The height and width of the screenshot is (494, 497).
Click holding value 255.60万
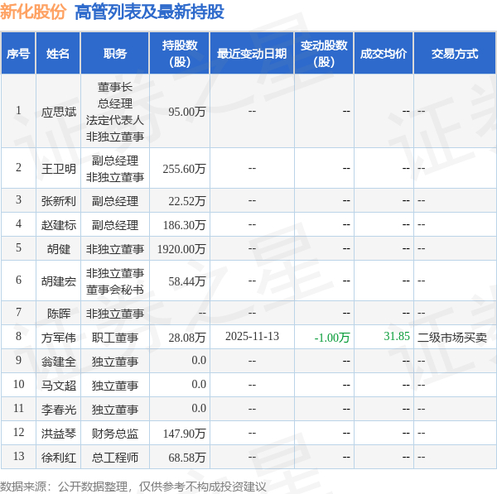(x=184, y=169)
